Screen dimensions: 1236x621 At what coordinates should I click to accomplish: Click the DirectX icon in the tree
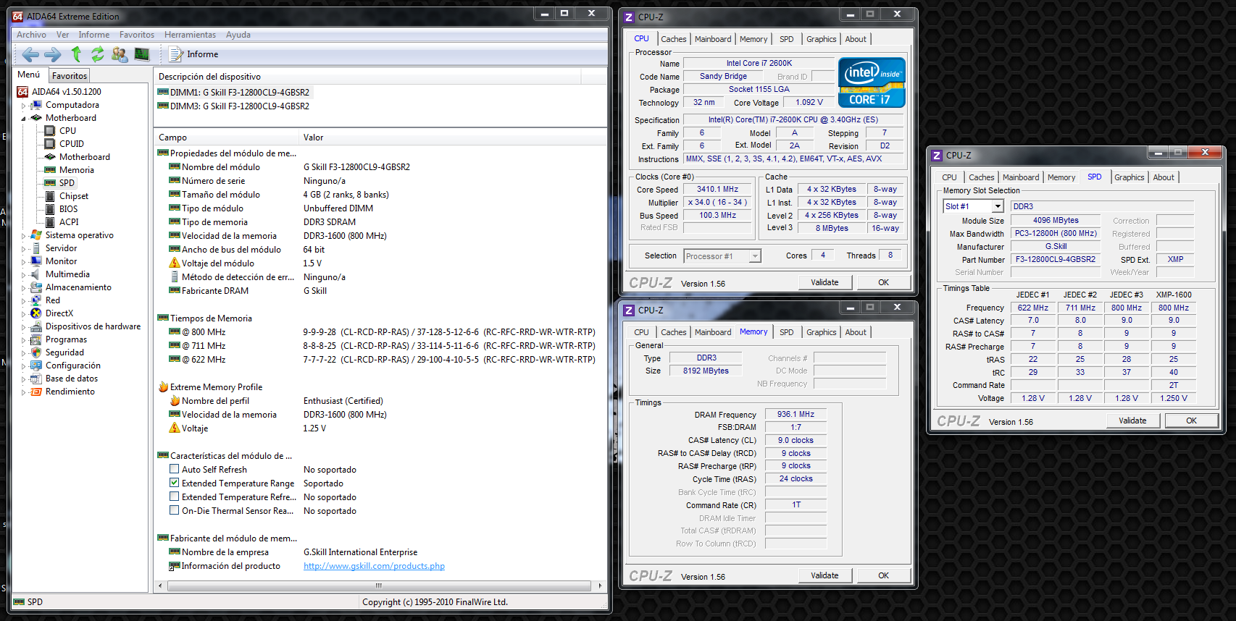[36, 313]
